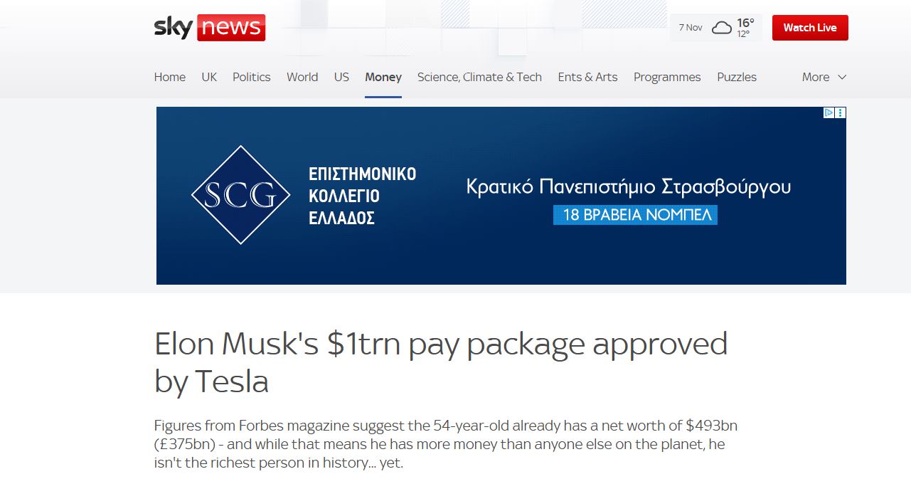911x479 pixels.
Task: Open the Home section
Action: point(170,77)
